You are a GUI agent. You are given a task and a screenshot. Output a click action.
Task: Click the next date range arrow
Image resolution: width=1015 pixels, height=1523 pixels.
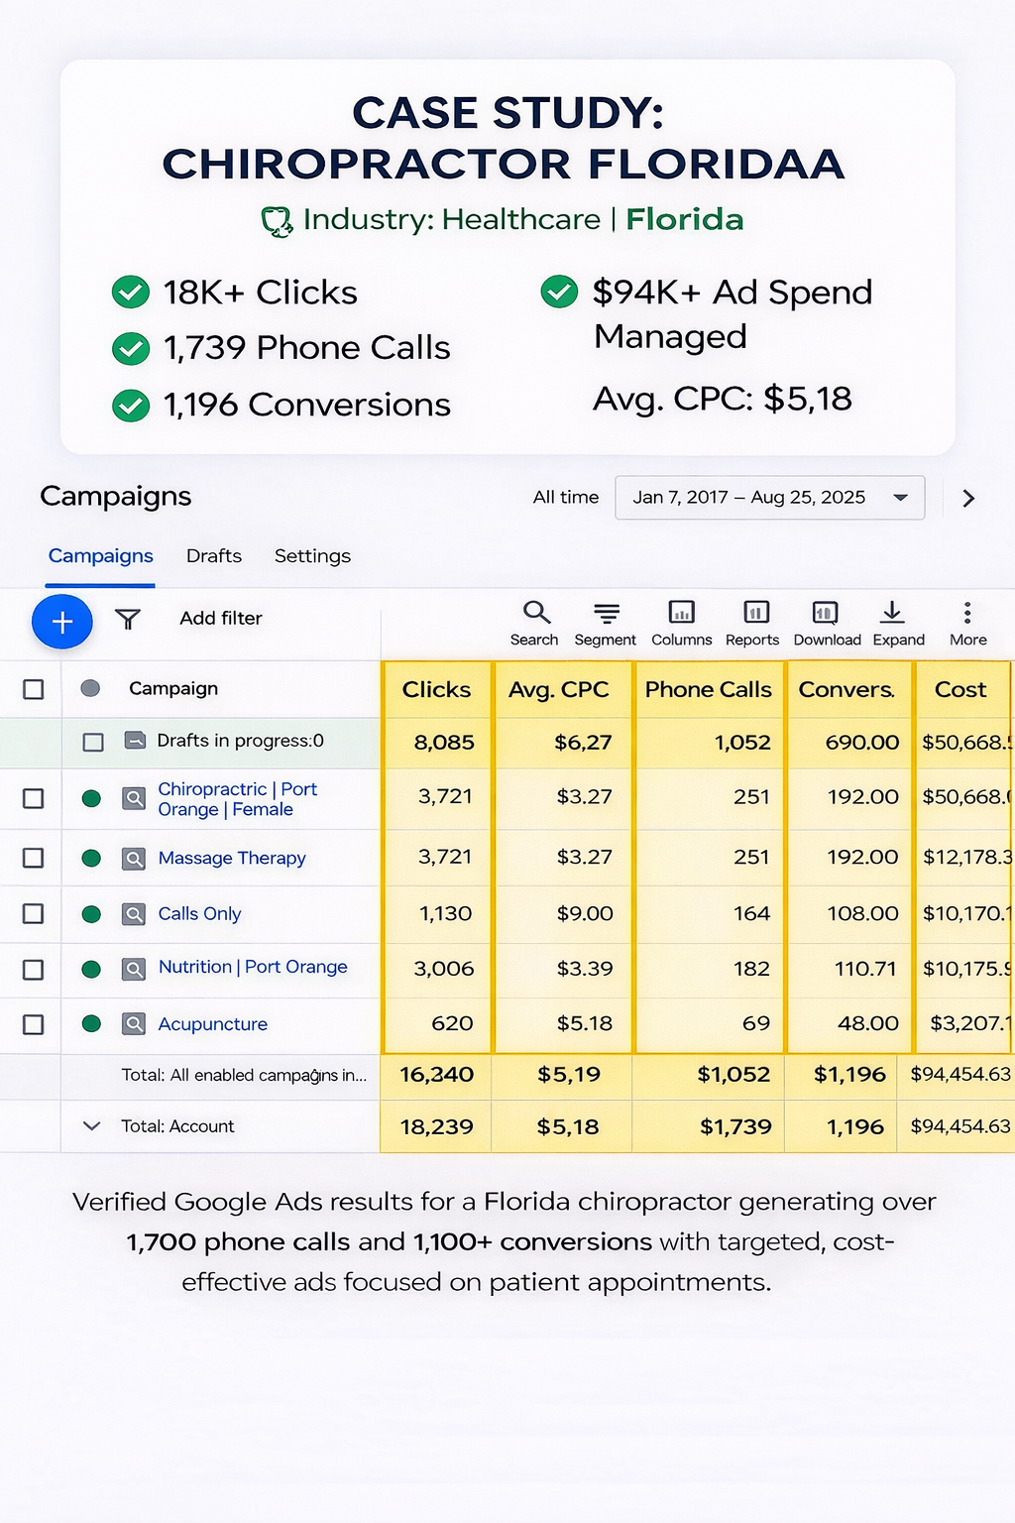coord(968,499)
